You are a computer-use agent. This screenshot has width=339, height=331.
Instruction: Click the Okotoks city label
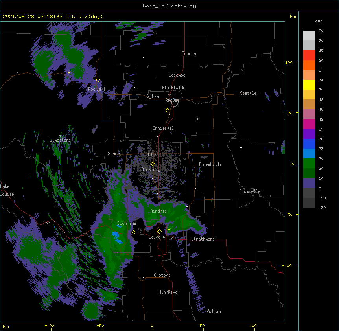(162, 275)
